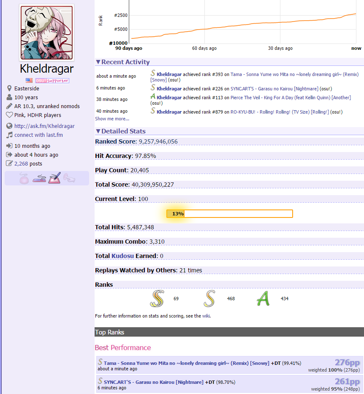Image resolution: width=364 pixels, height=394 pixels.
Task: Collapse the Detailed Stats section
Action: (x=121, y=131)
